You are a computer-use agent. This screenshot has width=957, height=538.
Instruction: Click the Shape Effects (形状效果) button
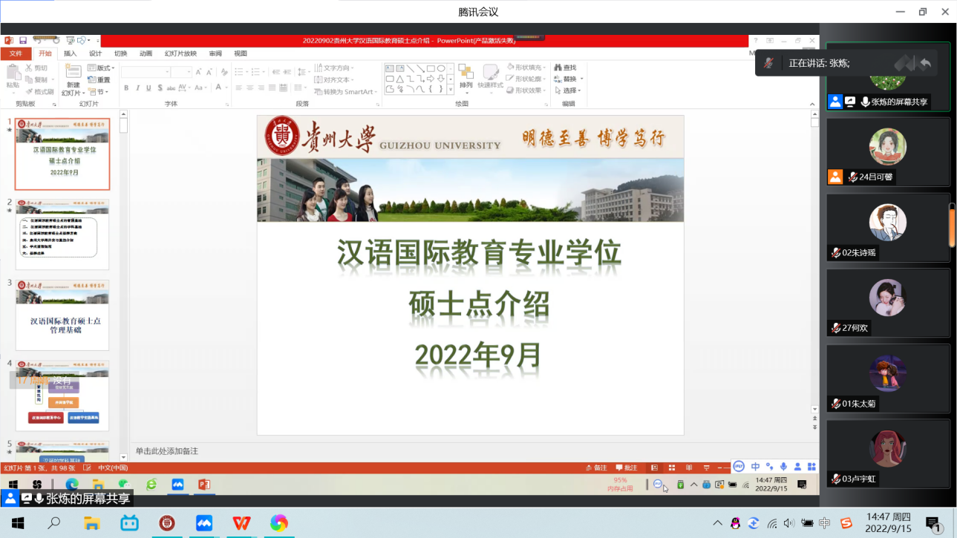(x=526, y=91)
